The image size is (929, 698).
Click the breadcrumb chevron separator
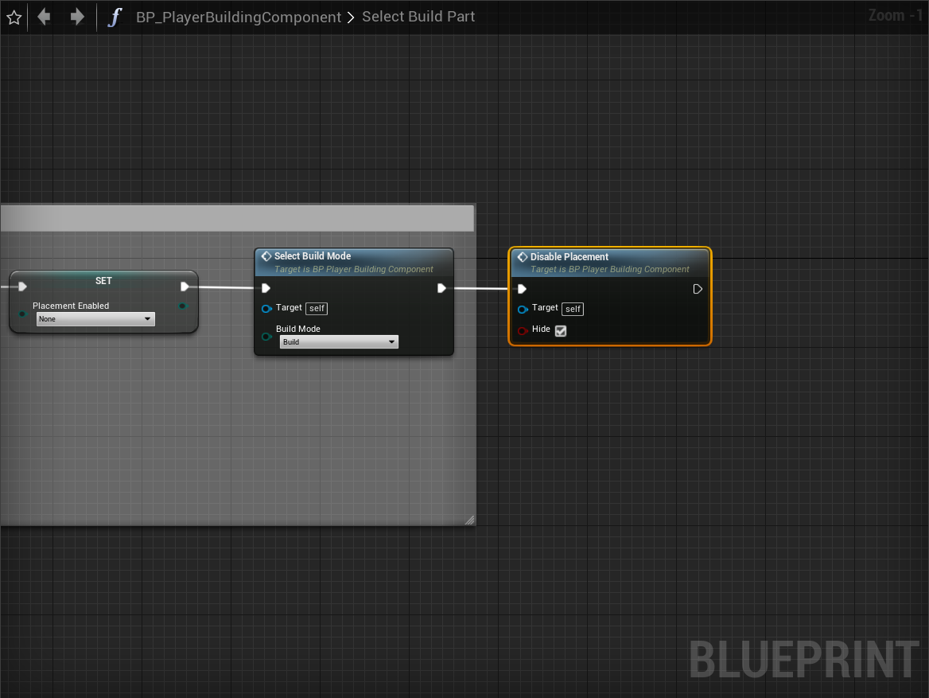click(351, 18)
